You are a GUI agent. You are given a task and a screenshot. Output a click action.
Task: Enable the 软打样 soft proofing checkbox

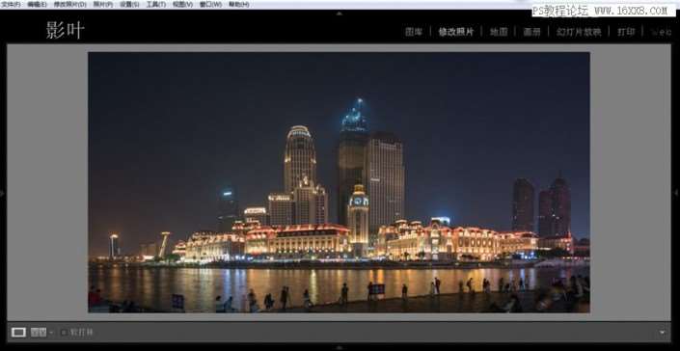(x=64, y=333)
